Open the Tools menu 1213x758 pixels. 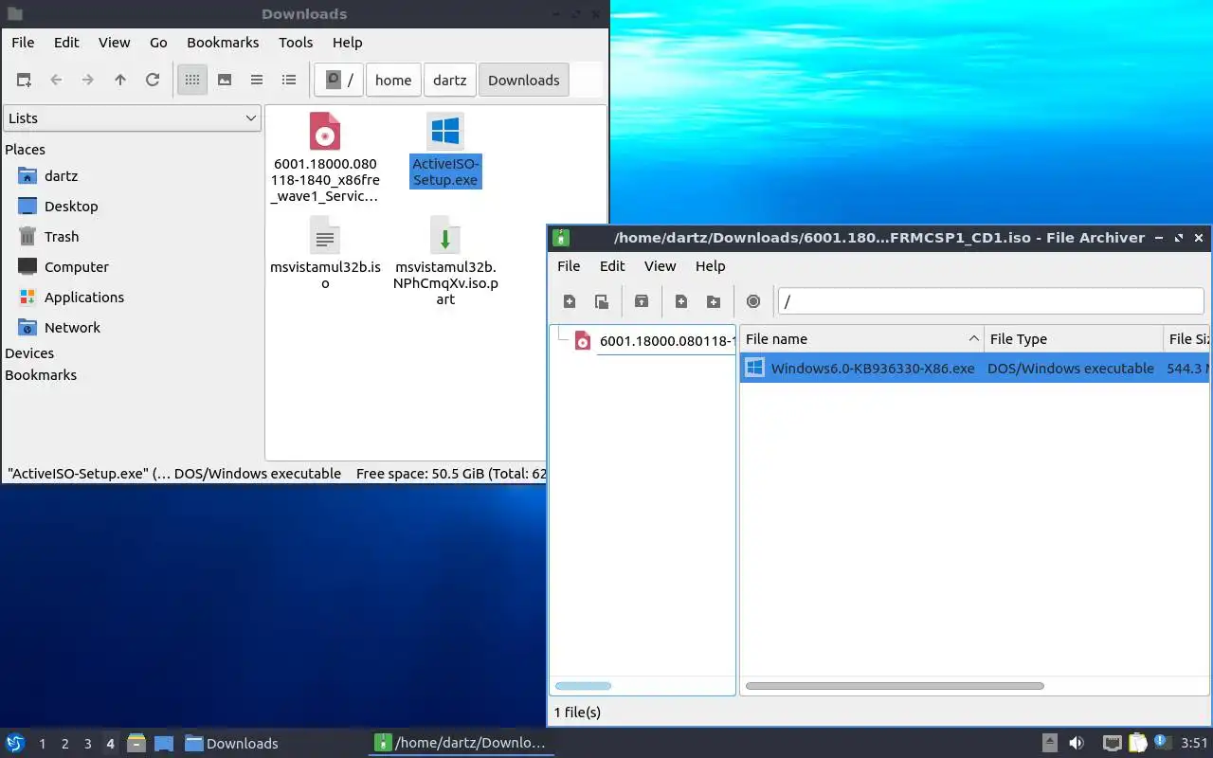click(296, 43)
